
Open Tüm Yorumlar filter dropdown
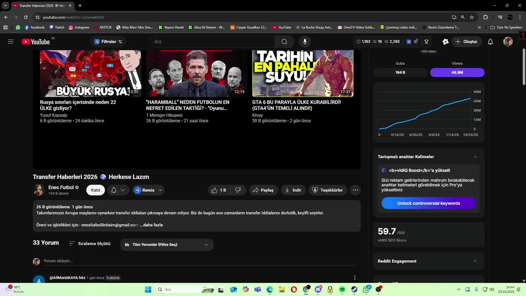point(167,245)
